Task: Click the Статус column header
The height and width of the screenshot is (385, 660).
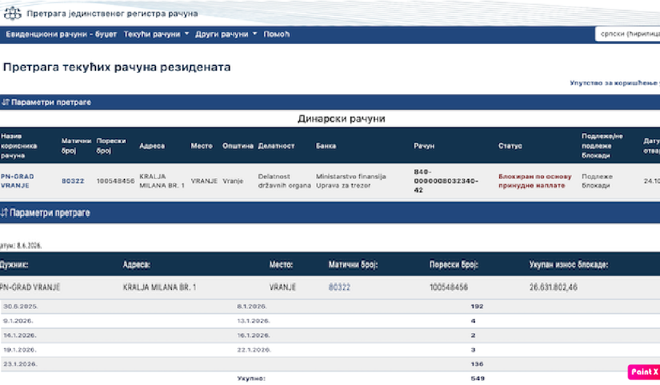Action: point(510,146)
